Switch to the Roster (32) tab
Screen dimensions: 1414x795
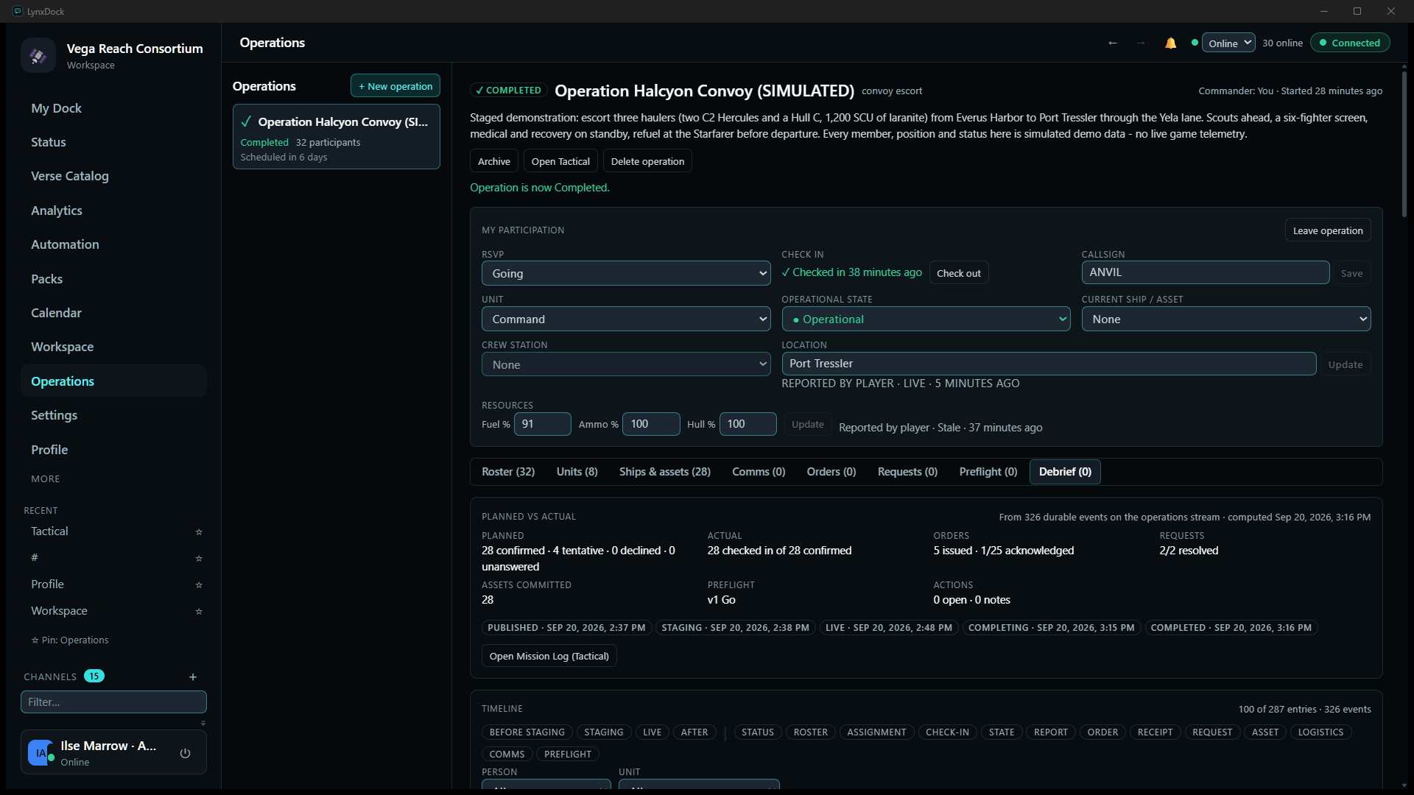coord(508,472)
